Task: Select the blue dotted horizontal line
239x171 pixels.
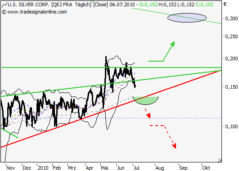Action: click(111, 118)
